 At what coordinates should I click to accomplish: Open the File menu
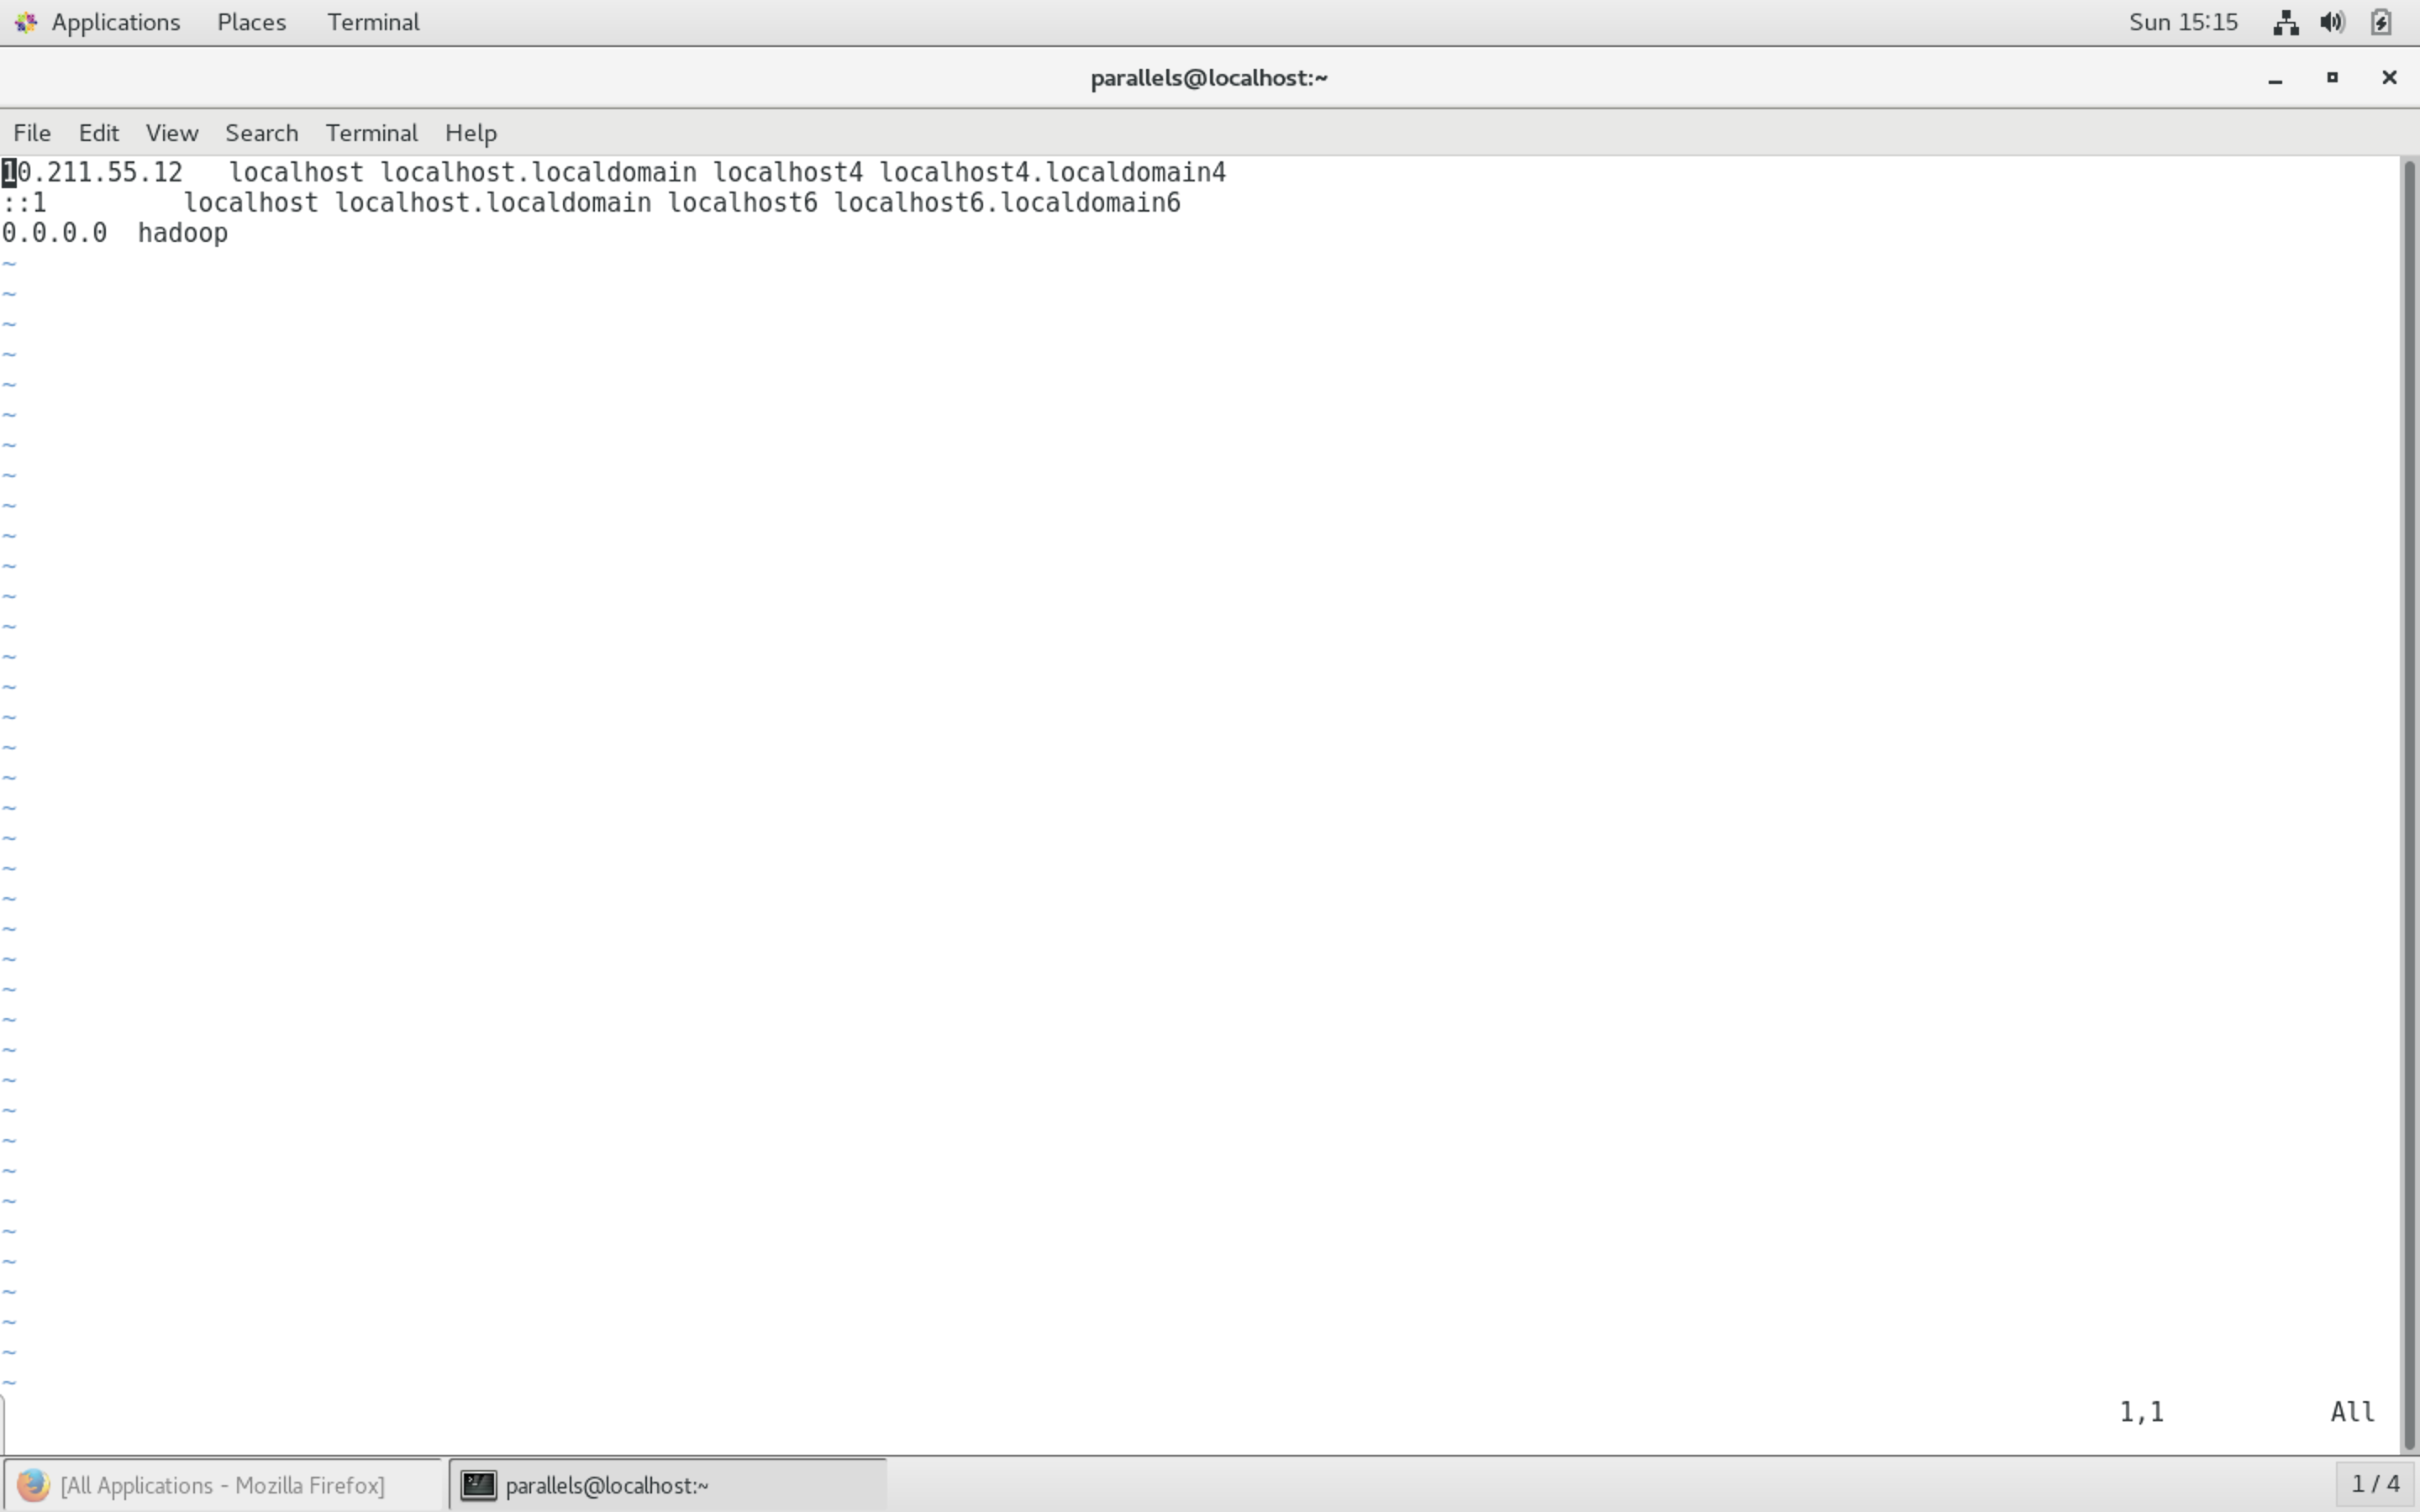pos(31,131)
